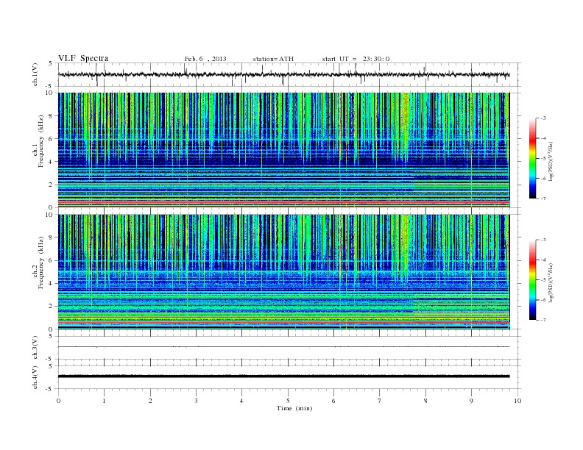Click time axis tick label '2'
Screen dimensions: 583x450
(150, 401)
